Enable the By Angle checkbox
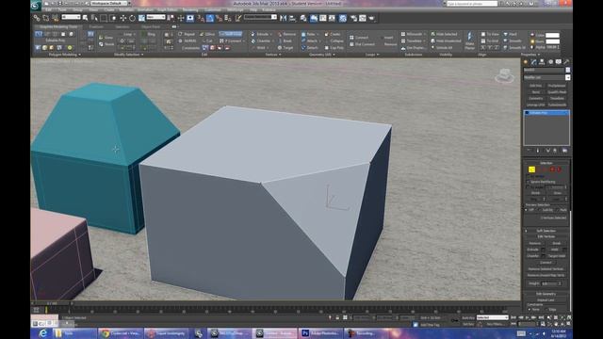 click(528, 187)
